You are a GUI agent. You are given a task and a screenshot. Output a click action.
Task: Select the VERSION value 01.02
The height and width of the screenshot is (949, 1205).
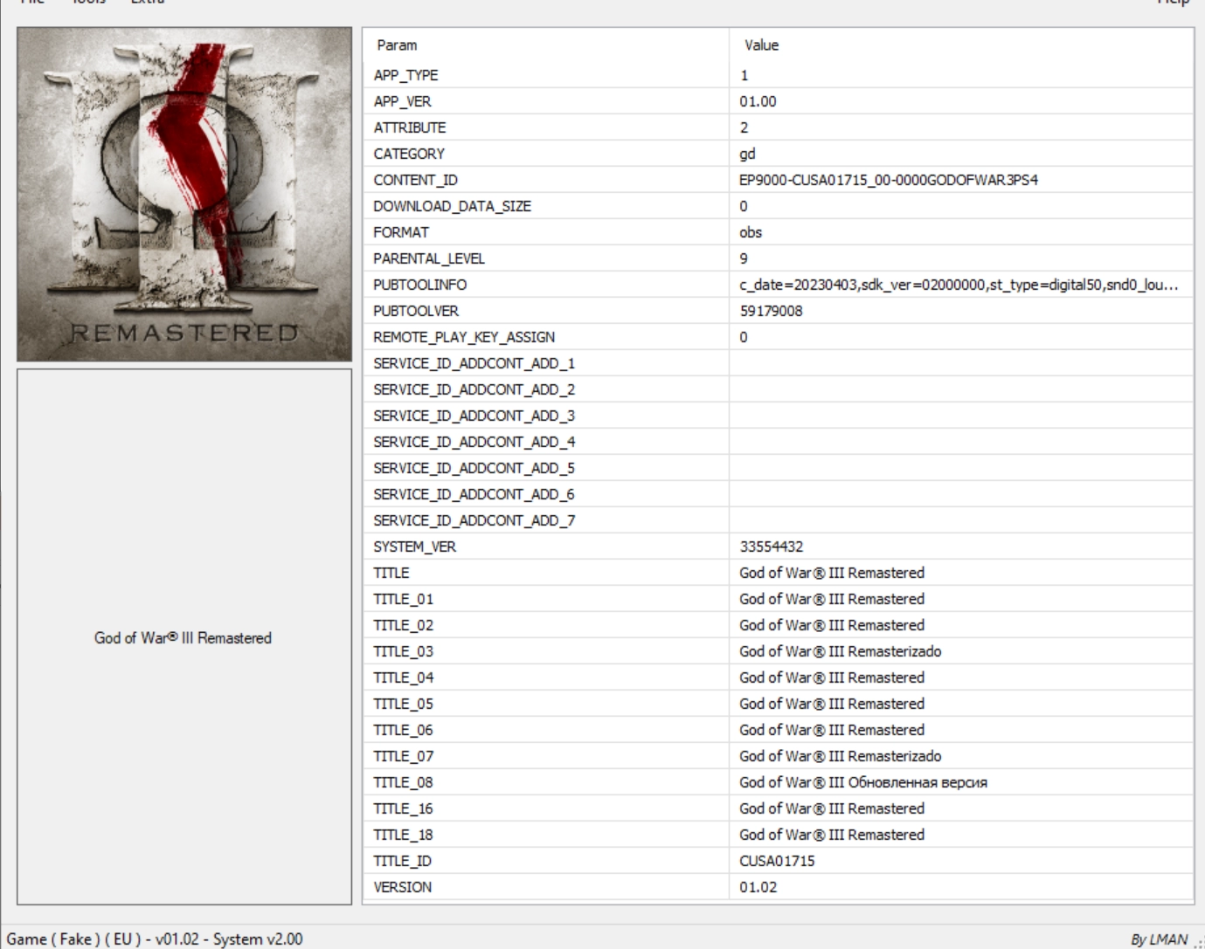click(x=758, y=887)
